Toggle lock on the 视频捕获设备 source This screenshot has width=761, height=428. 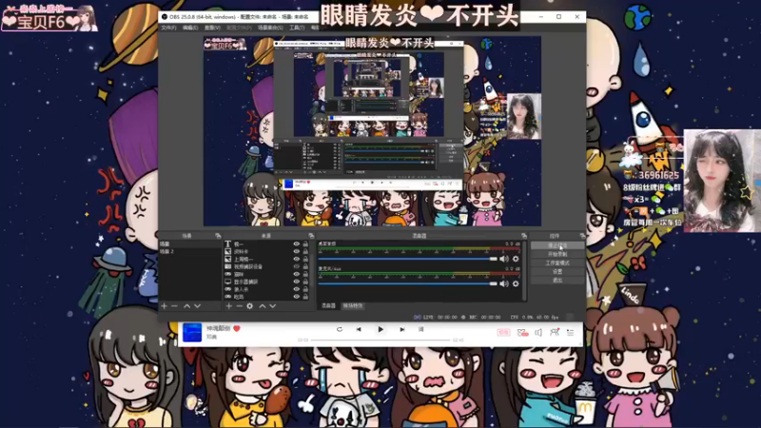point(305,266)
